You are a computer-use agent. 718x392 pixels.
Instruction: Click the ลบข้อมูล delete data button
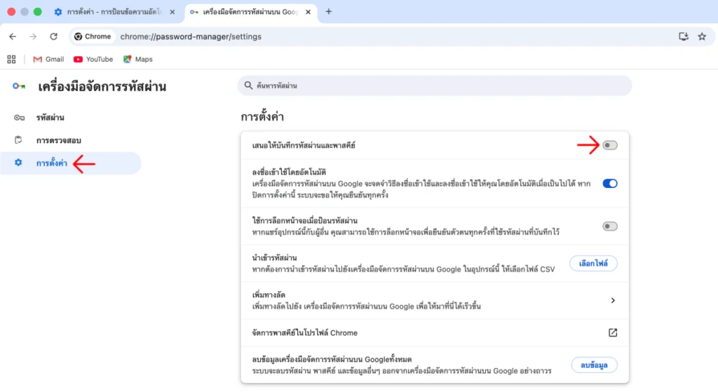[x=594, y=365]
